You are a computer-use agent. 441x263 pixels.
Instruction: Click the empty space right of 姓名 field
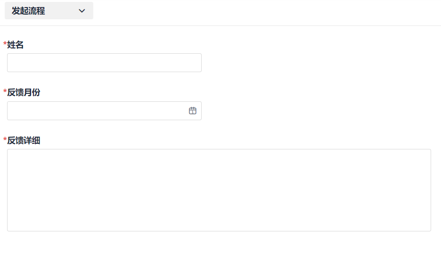tap(320, 63)
